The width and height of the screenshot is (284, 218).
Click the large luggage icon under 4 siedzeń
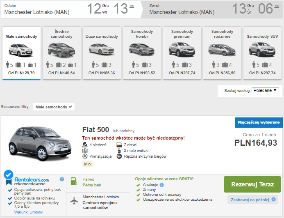[x=85, y=151]
